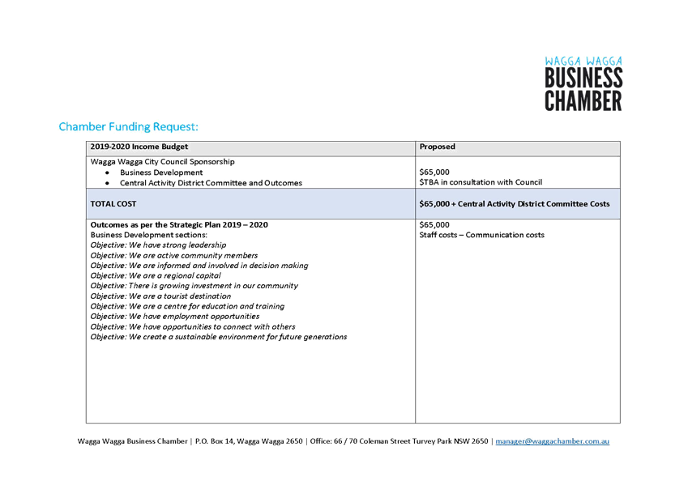Click the 'Business Development' bullet item
The width and height of the screenshot is (688, 494).
(161, 172)
